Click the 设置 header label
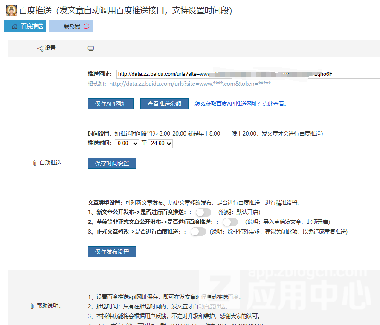Screen dimensions: 380x325 tap(50, 48)
